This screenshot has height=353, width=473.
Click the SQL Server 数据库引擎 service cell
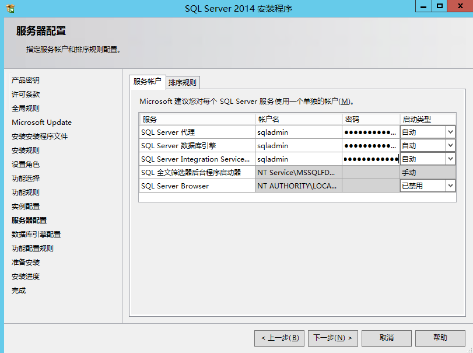click(197, 146)
